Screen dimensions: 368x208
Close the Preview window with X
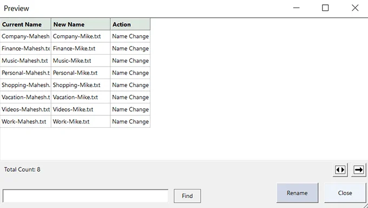[x=355, y=8]
